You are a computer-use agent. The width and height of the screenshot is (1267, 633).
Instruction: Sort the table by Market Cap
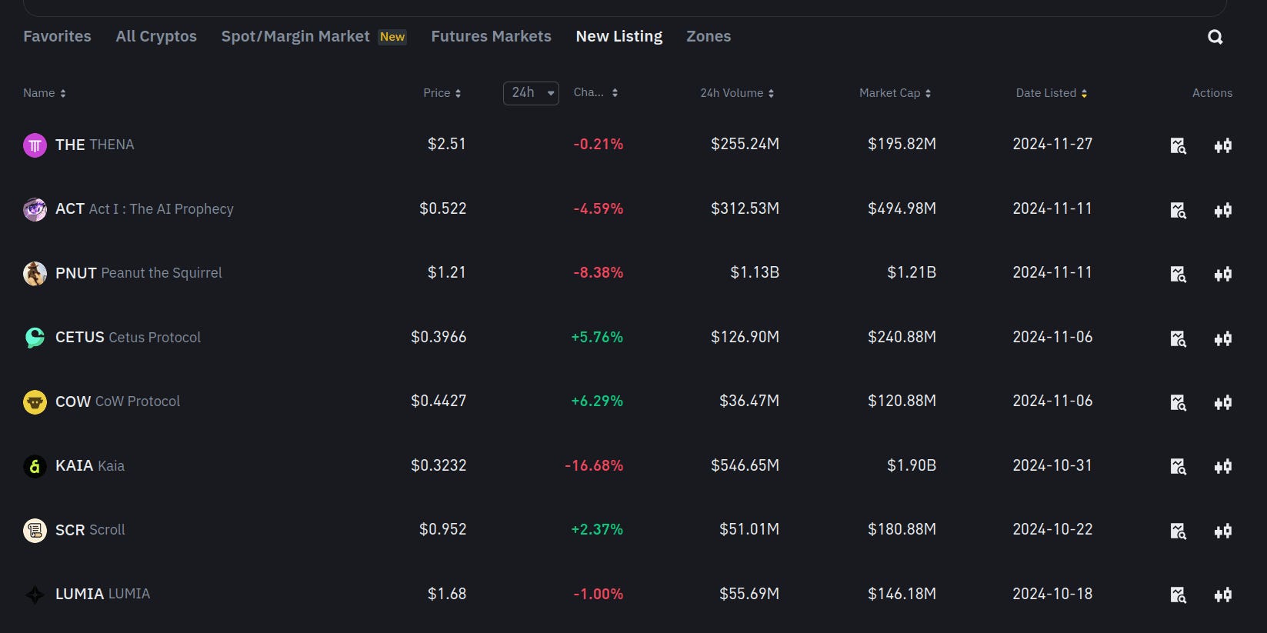895,93
